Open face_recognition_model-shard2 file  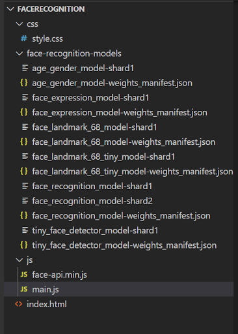pos(92,202)
